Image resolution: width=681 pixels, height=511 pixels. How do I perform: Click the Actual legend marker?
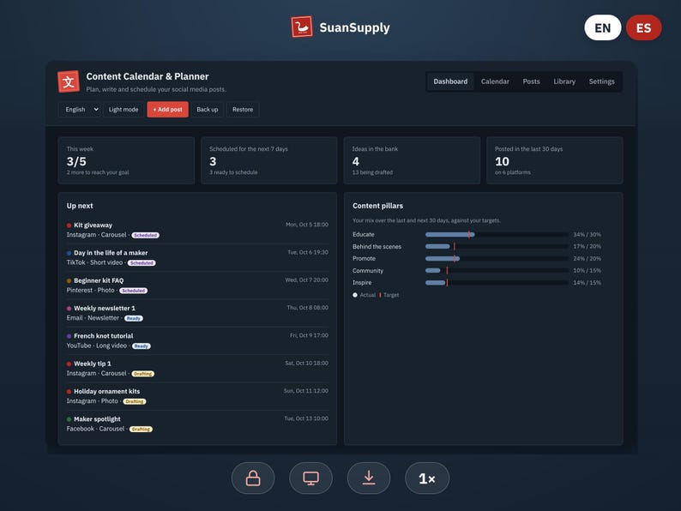click(x=355, y=295)
